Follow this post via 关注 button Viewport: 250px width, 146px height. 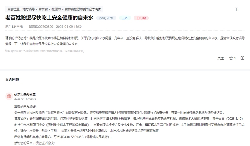[x=221, y=58]
